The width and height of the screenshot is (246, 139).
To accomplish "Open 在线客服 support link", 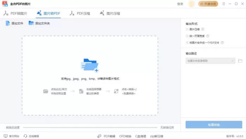I will click(x=31, y=136).
